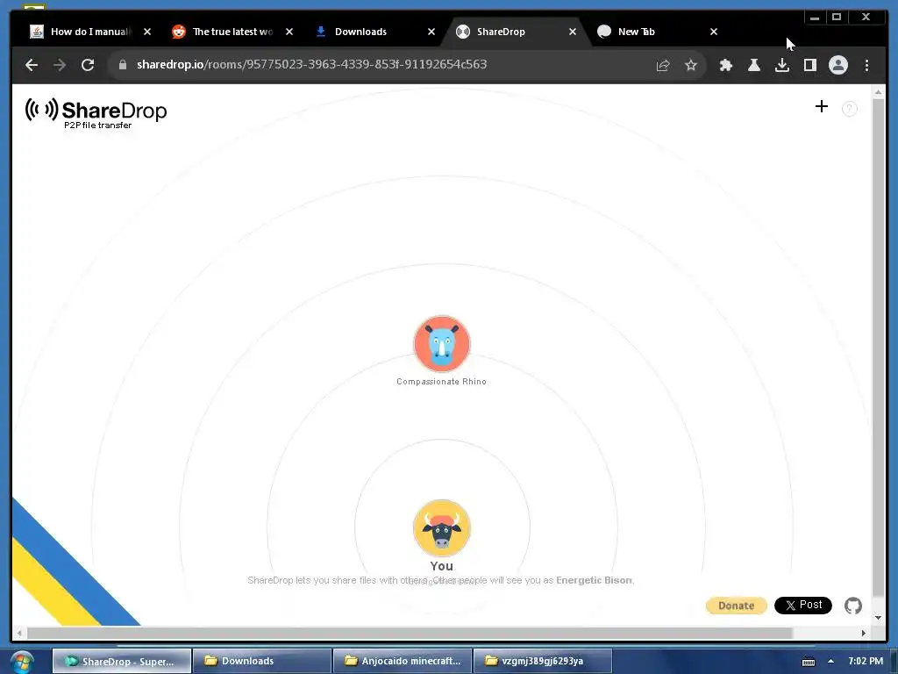
Task: Click the sharedrop.io address bar URL
Action: coord(311,64)
